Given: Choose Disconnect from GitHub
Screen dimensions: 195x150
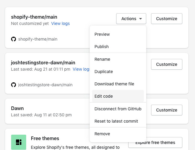Looking at the screenshot, I should coord(118,109).
